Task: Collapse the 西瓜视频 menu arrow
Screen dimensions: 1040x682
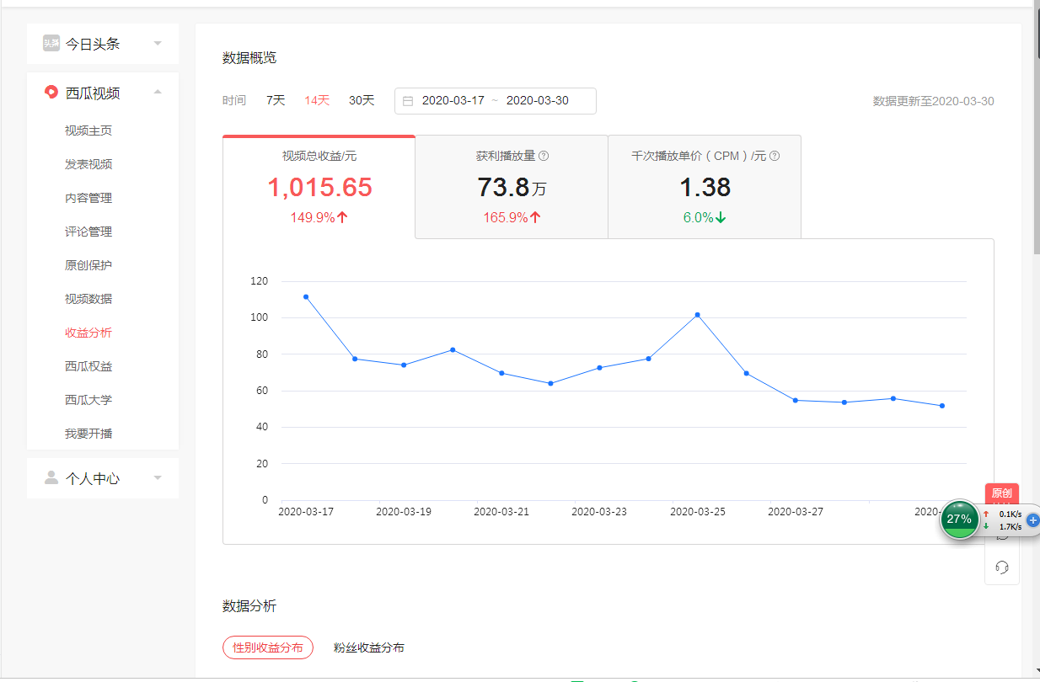Action: (158, 93)
